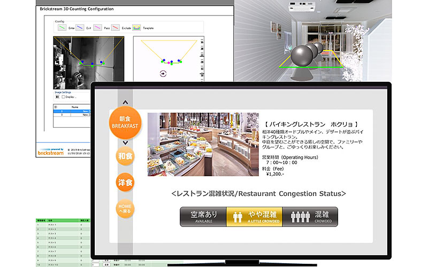The image size is (428, 267).
Task: Click the Name column header in the zone table
Action: point(75,107)
